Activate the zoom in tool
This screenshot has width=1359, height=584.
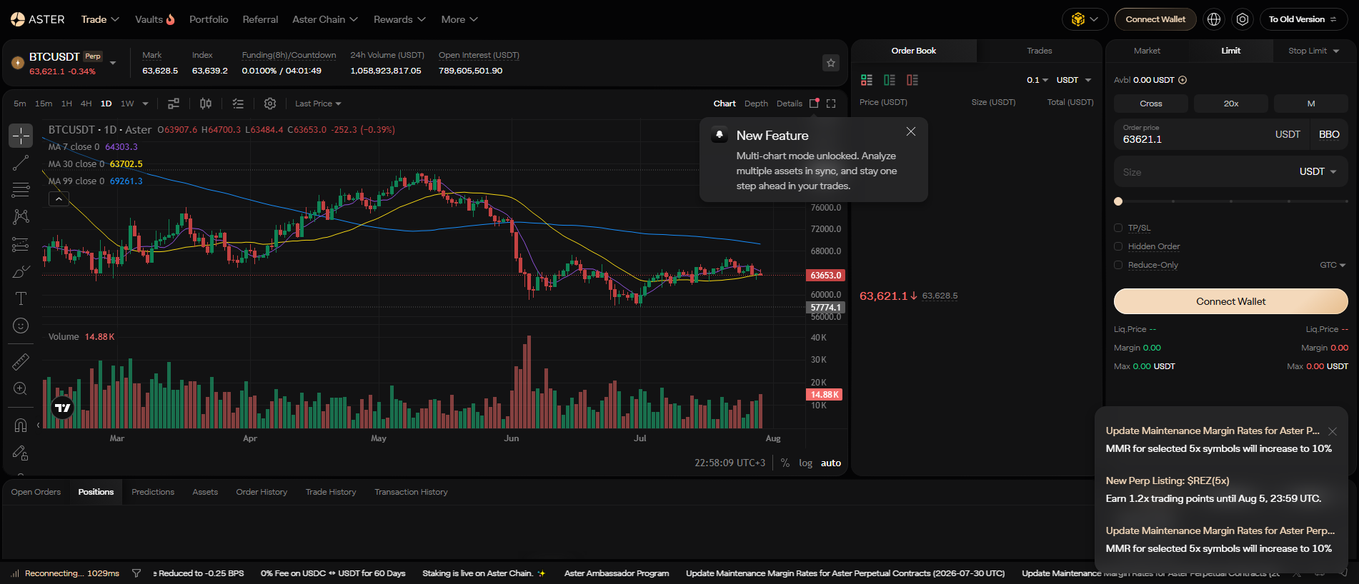tap(21, 389)
